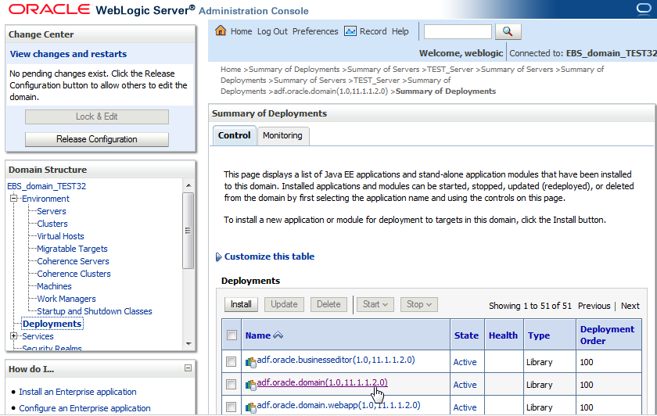Open the Stop dropdown button
Screen dimensions: 657x416
pyautogui.click(x=419, y=304)
